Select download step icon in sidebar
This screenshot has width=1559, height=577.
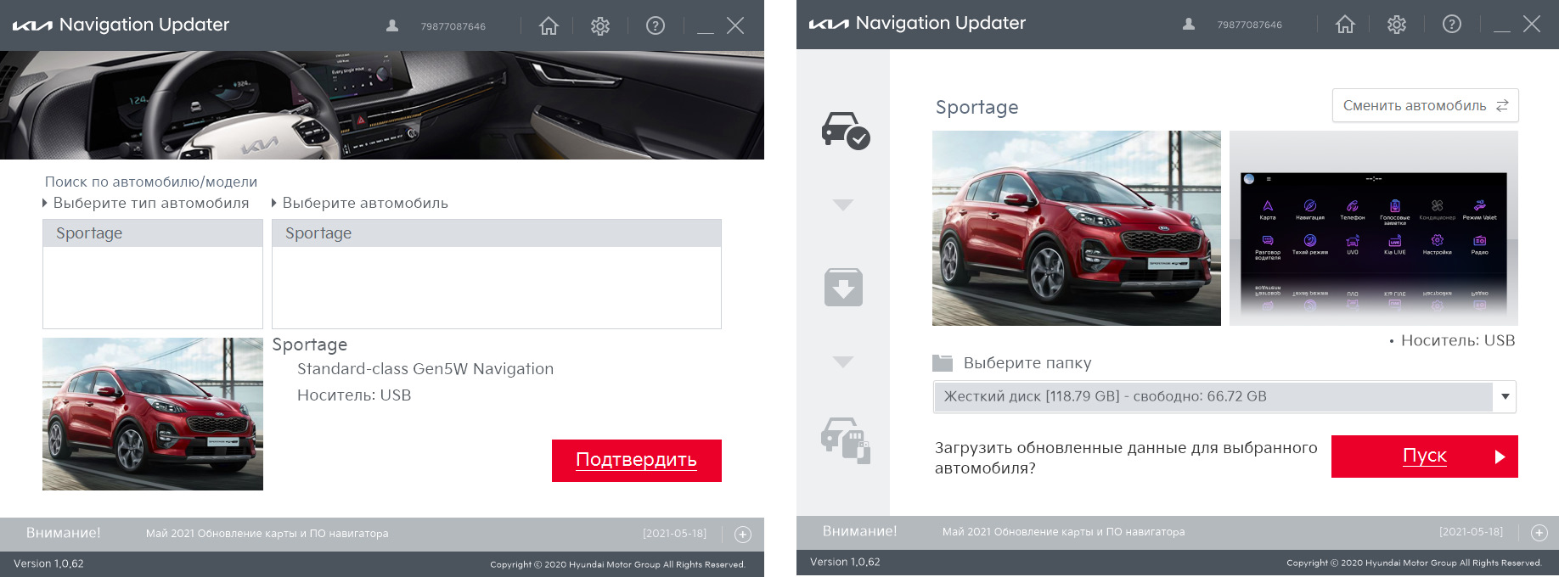tap(843, 287)
